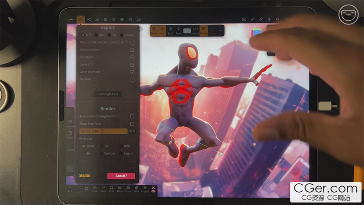Open the Lighting sun icon in top toolbar

[x=113, y=19]
